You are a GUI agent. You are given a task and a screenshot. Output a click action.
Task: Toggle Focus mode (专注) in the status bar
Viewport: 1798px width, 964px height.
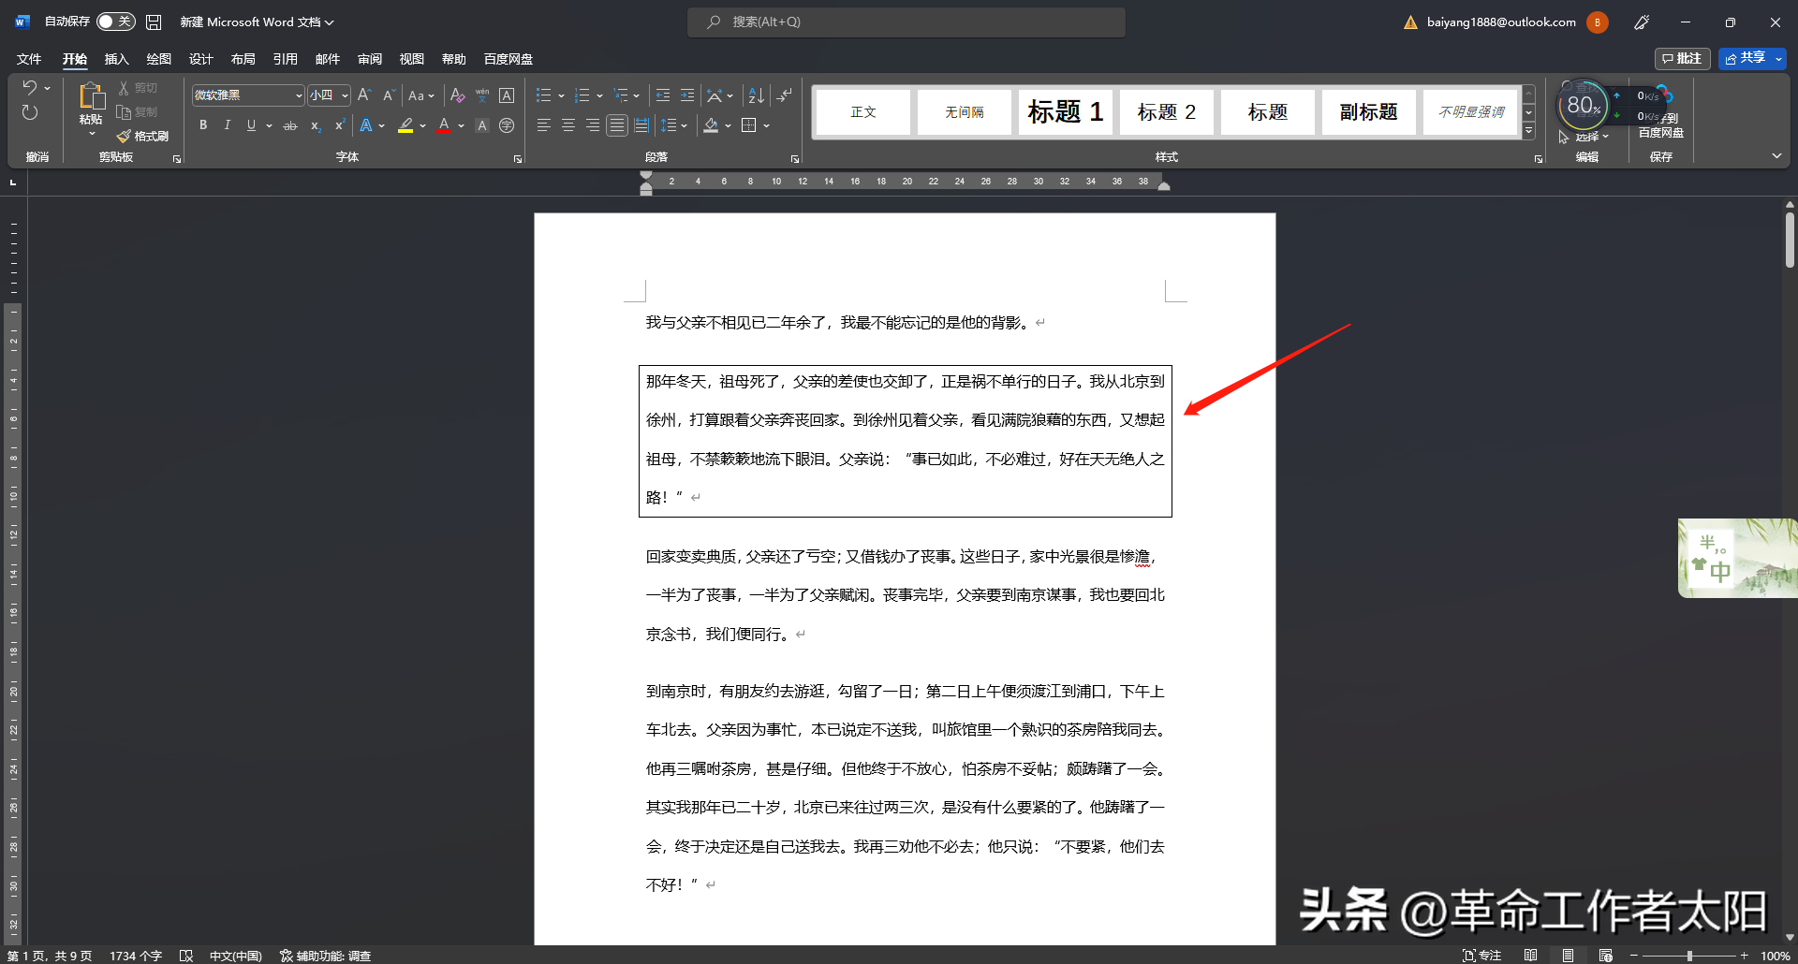click(1481, 956)
